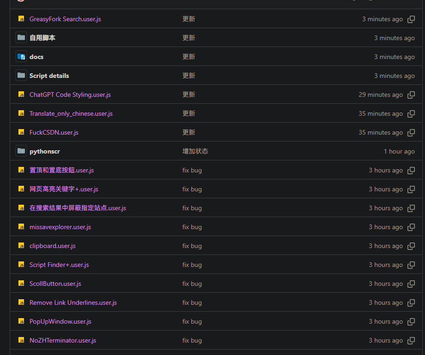Image resolution: width=425 pixels, height=355 pixels.
Task: Open Remove Link Underlines.user.js file
Action: (73, 303)
